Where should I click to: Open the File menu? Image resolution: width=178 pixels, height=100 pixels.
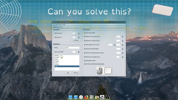coord(54,24)
